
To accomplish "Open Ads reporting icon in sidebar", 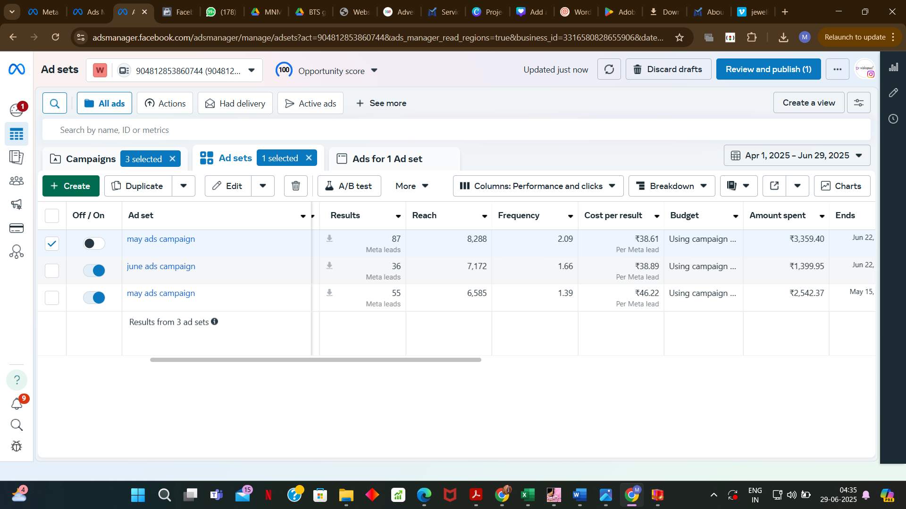I will click(x=17, y=157).
